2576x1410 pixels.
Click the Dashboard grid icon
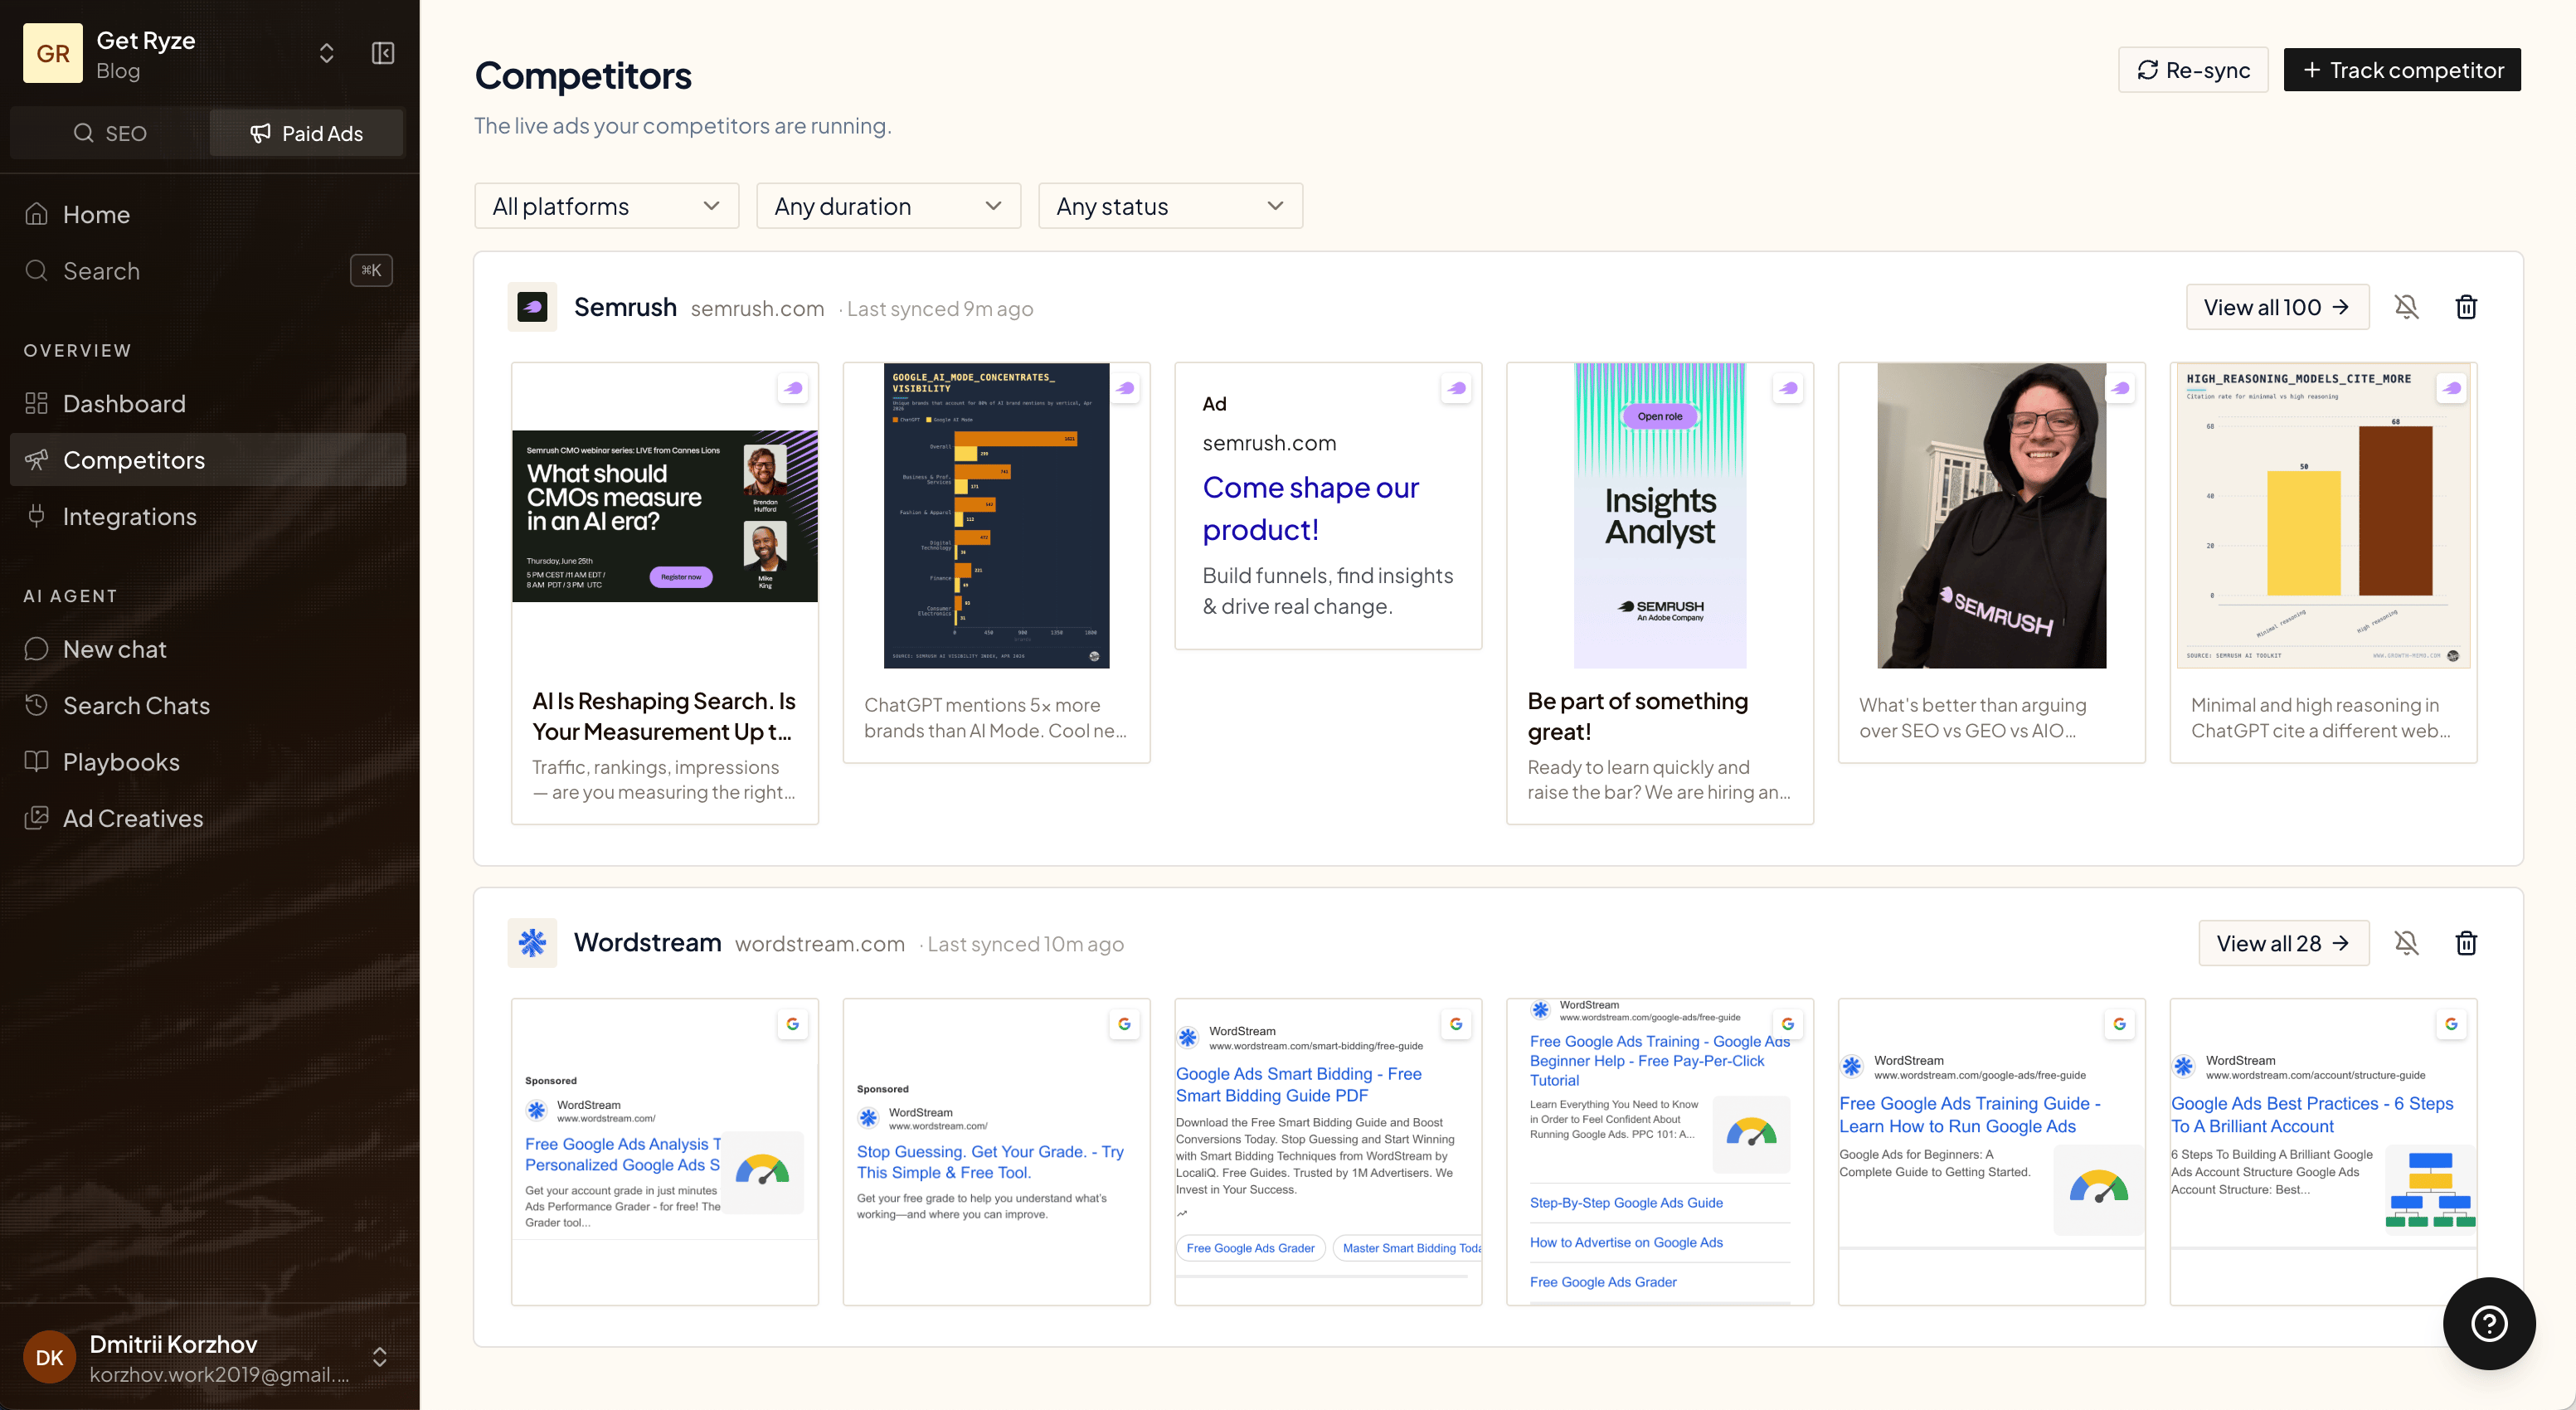click(x=36, y=403)
